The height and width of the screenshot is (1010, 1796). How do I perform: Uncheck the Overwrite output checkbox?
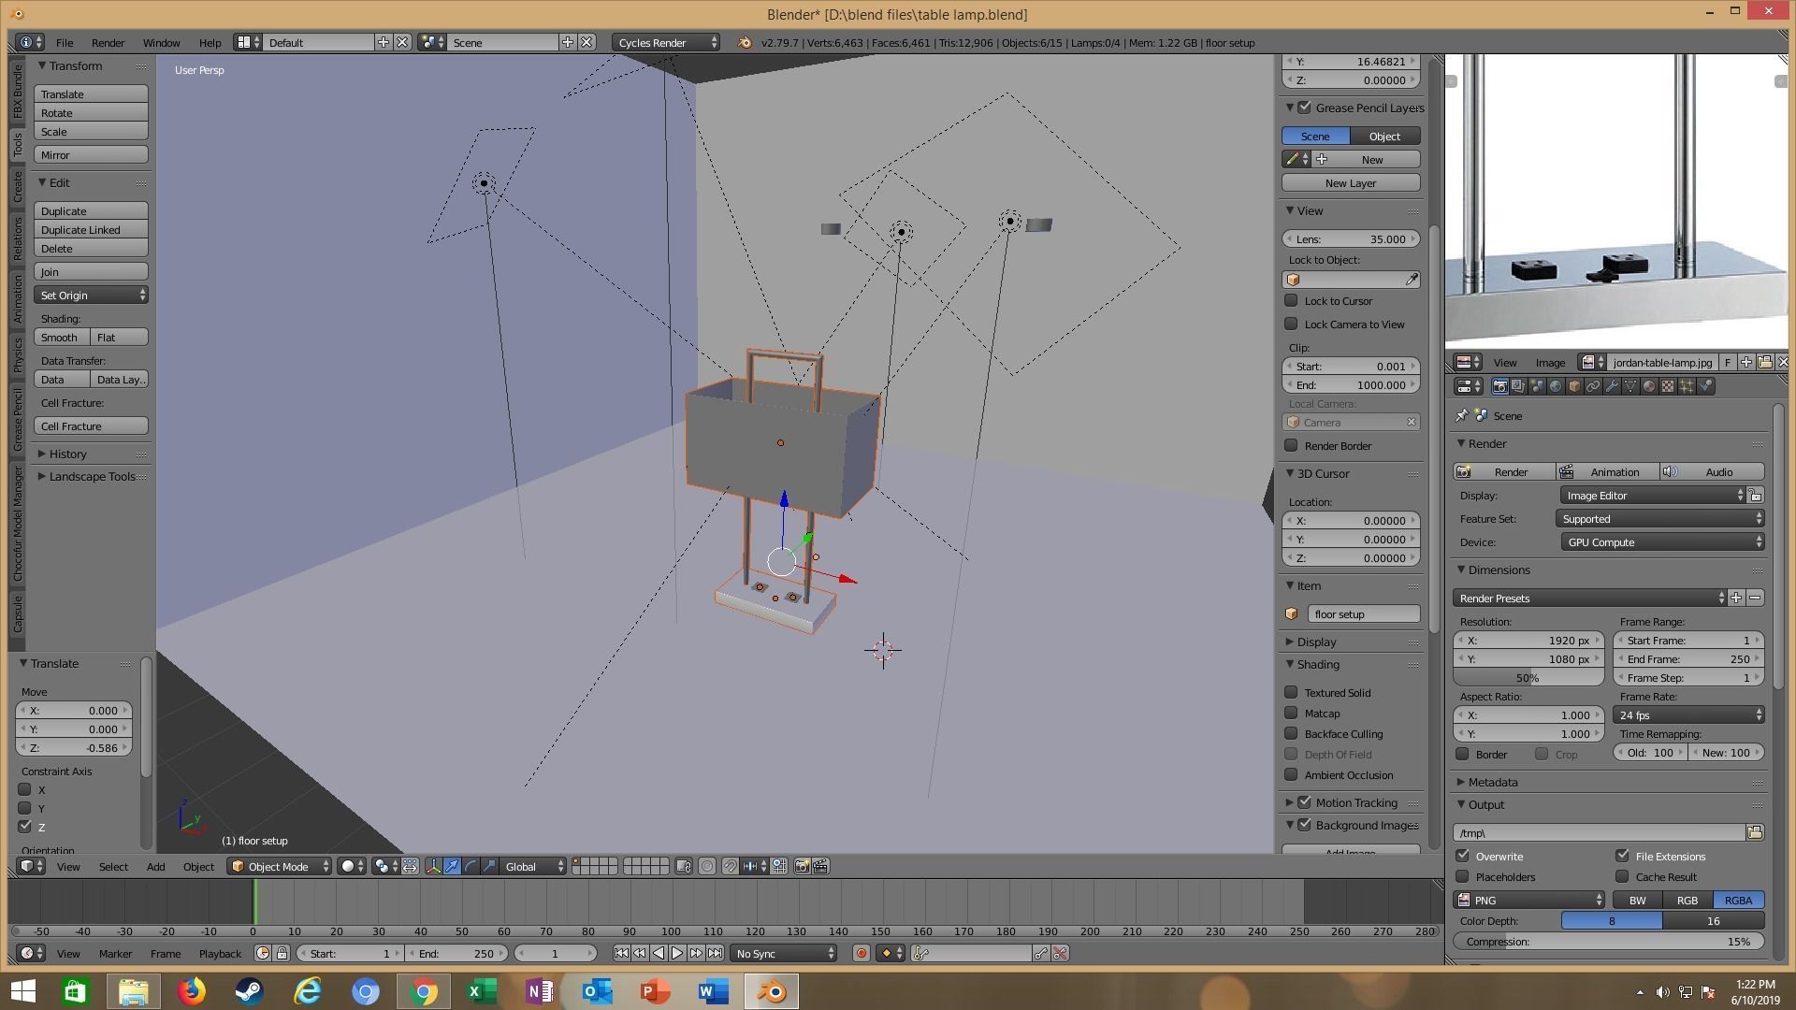tap(1462, 857)
